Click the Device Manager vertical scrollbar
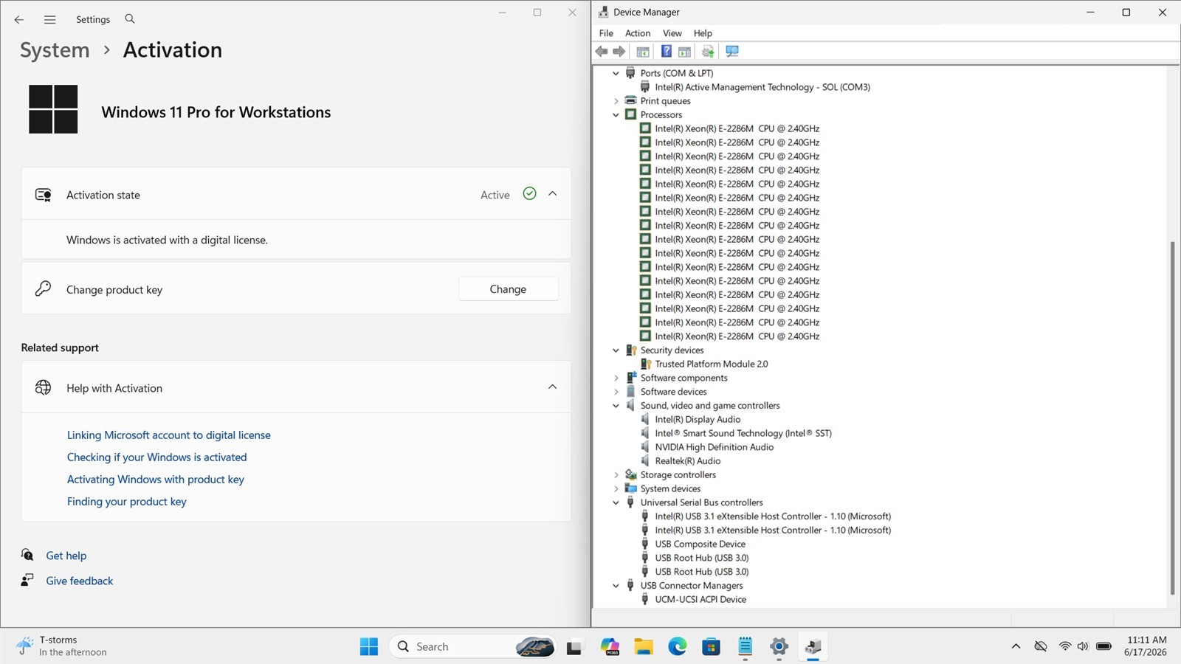Screen dimensions: 1181x664 click(x=1172, y=418)
